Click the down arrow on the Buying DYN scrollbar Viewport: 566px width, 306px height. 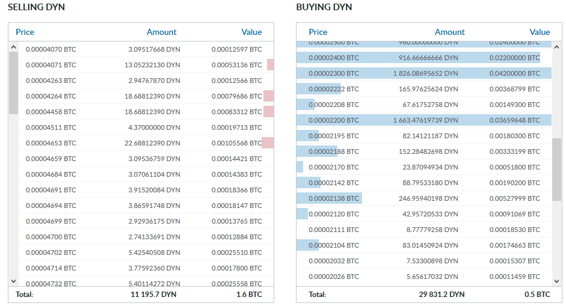(x=556, y=281)
